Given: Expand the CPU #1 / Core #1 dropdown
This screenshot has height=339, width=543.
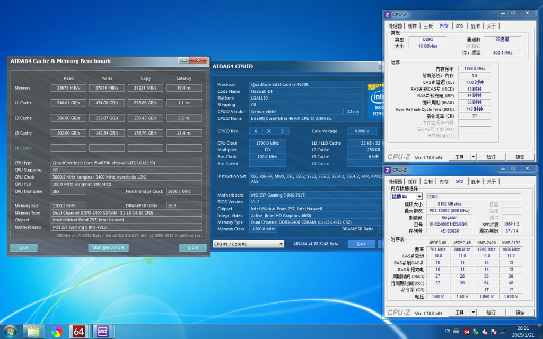Looking at the screenshot, I should point(281,244).
